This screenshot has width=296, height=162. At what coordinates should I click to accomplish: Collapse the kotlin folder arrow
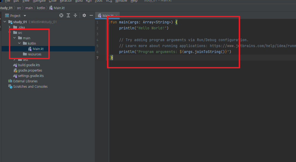[19, 43]
